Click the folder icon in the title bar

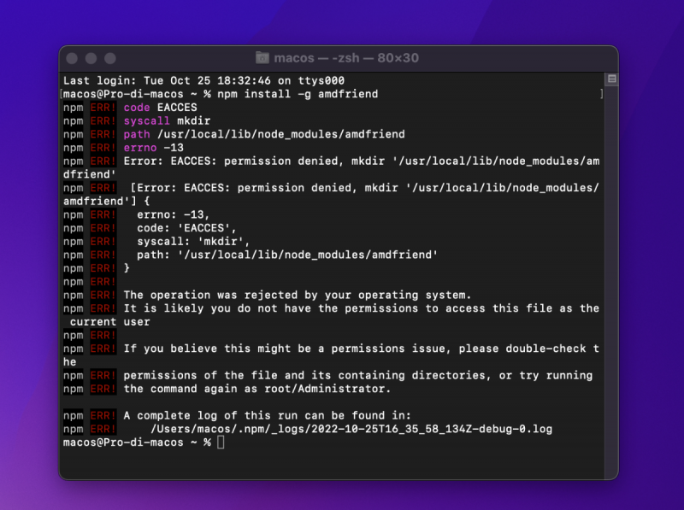[262, 57]
